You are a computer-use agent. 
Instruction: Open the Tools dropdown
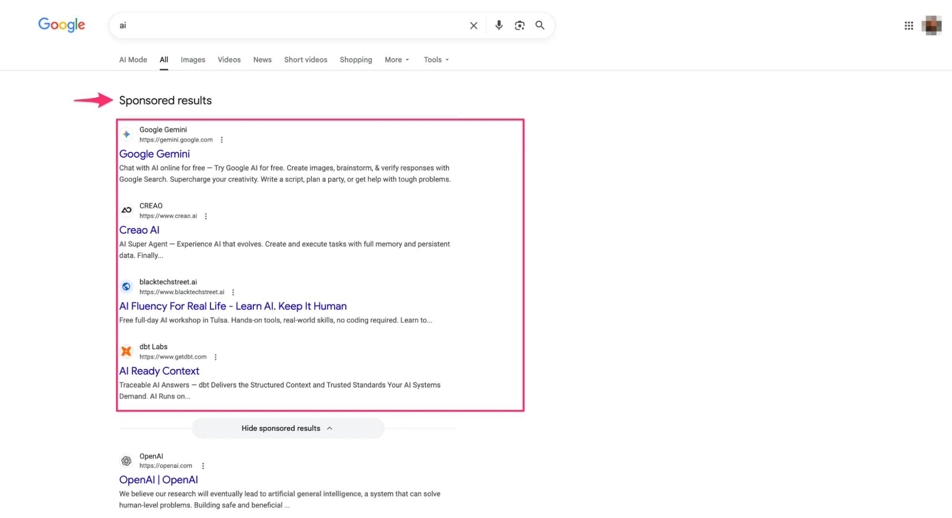(x=435, y=60)
